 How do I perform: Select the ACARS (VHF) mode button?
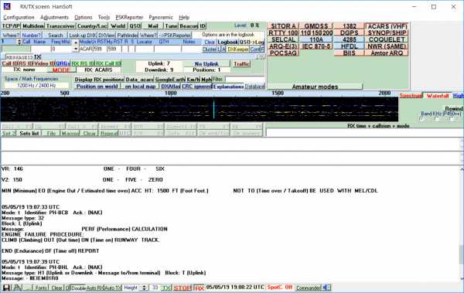click(x=387, y=26)
